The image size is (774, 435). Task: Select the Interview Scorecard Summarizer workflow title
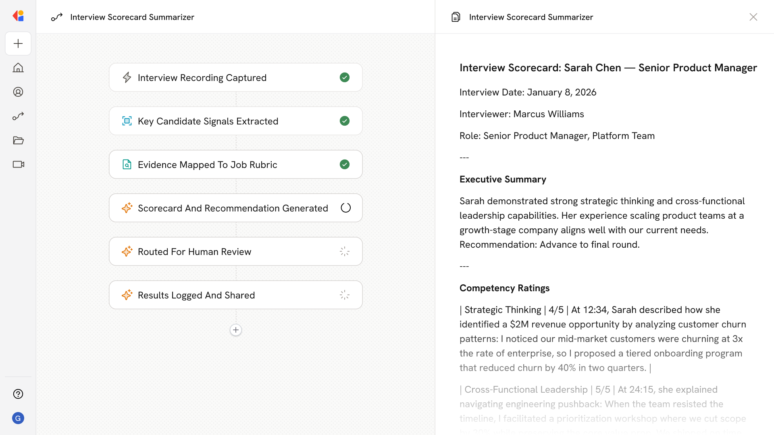(x=132, y=17)
